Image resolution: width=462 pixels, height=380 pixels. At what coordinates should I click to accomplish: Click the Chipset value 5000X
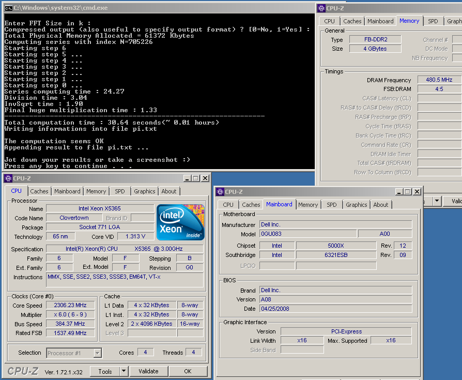pos(336,246)
